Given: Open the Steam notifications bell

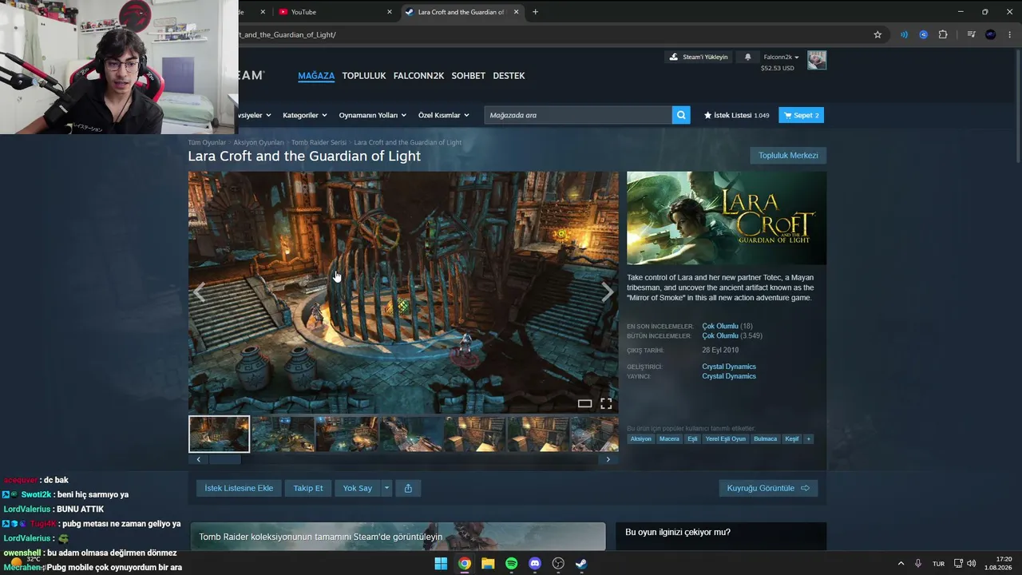Looking at the screenshot, I should tap(748, 57).
